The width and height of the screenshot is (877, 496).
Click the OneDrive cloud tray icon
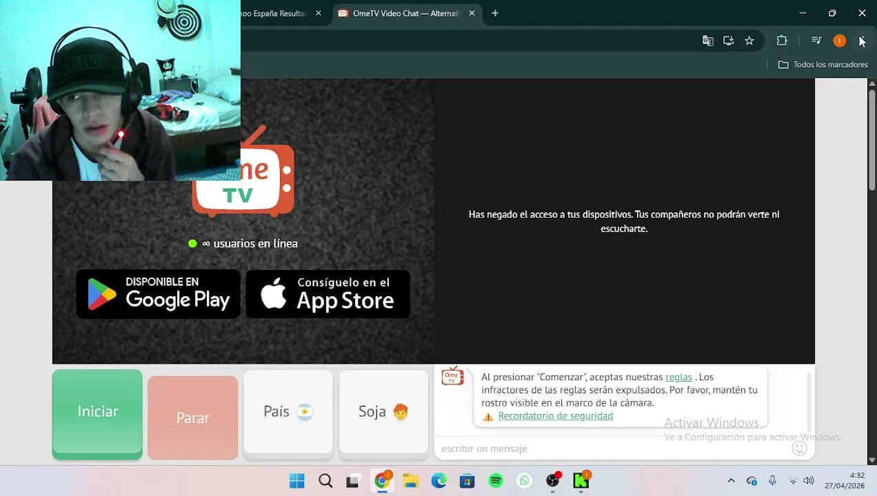click(752, 481)
